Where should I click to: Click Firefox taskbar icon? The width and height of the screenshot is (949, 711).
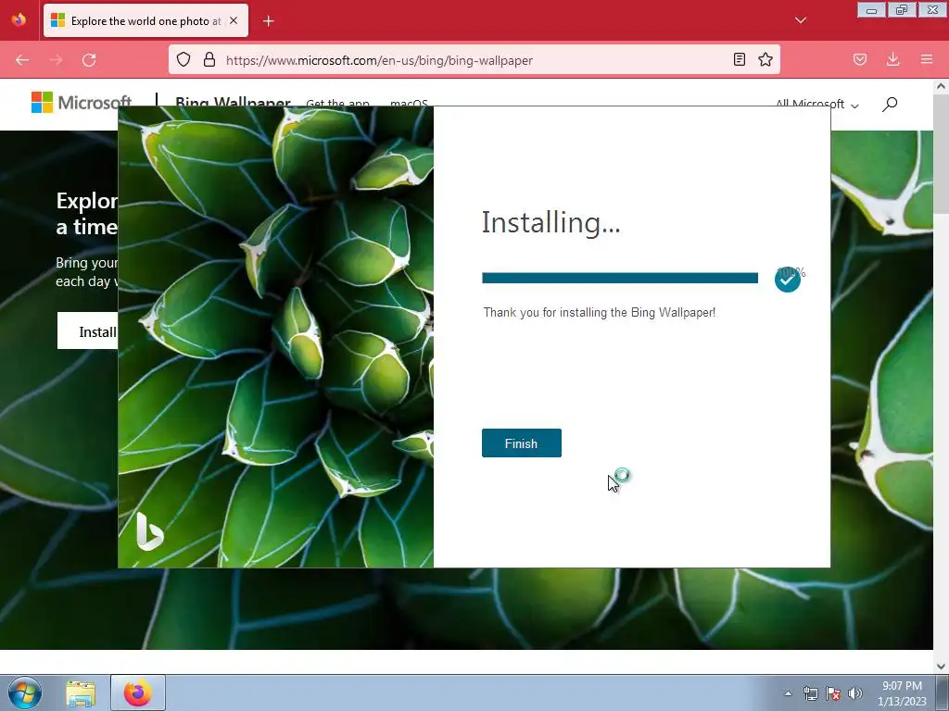(x=138, y=692)
